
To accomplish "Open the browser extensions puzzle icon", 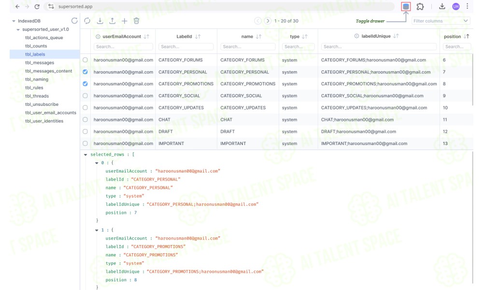I will 420,6.
